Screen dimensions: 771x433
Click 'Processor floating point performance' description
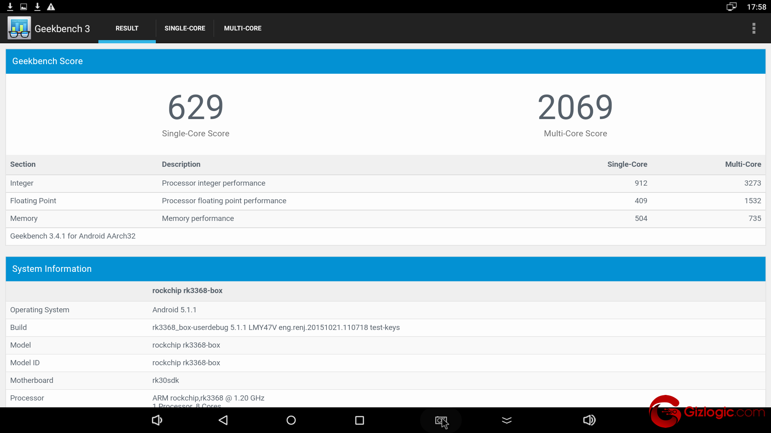224,201
